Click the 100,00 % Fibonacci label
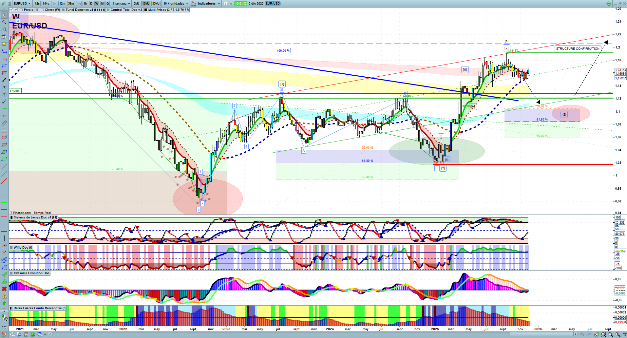The image size is (627, 338). pyautogui.click(x=283, y=51)
